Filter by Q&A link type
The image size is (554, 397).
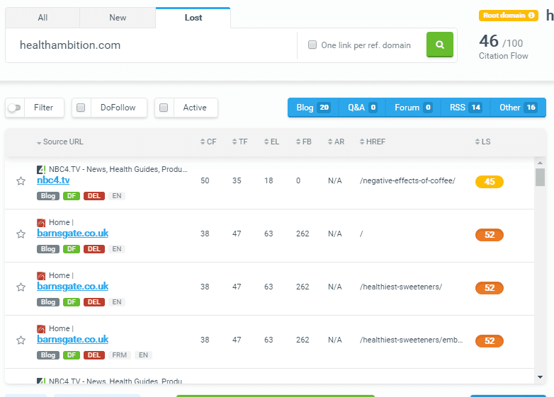pyautogui.click(x=362, y=108)
